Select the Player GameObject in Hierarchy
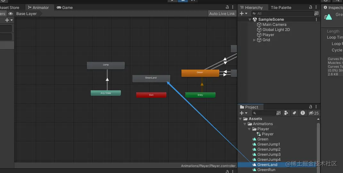Screen dimensions: 343x173 tap(268, 35)
